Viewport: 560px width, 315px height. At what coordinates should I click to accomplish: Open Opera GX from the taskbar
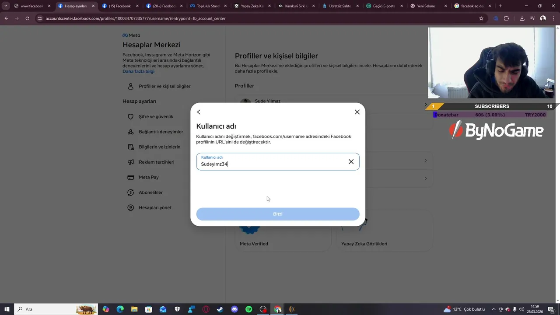pos(206,309)
